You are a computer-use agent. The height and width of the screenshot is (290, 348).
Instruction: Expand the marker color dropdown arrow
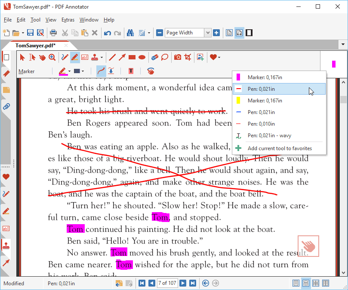[69, 71]
